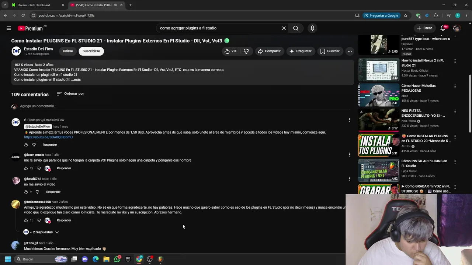Image resolution: width=472 pixels, height=265 pixels.
Task: Open media controls in Chrome toolbar
Action: pos(448,15)
